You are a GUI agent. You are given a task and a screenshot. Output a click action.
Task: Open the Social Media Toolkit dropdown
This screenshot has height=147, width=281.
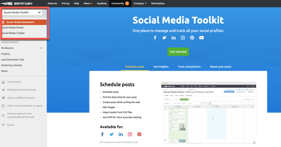[22, 12]
